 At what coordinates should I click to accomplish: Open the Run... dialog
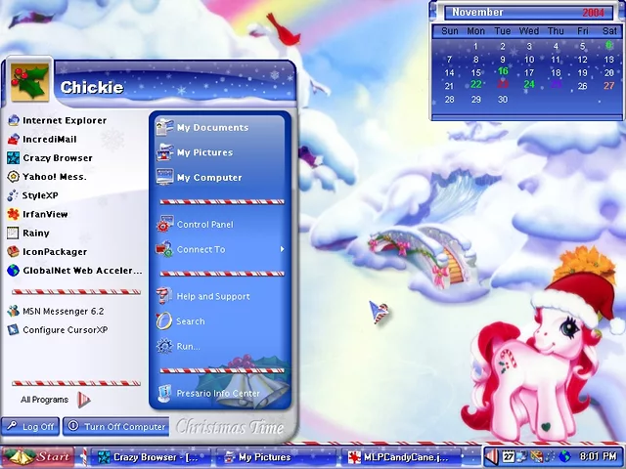(x=178, y=346)
